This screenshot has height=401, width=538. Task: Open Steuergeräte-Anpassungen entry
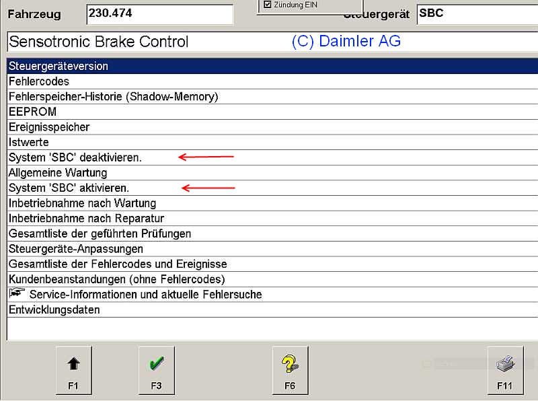[x=75, y=249]
